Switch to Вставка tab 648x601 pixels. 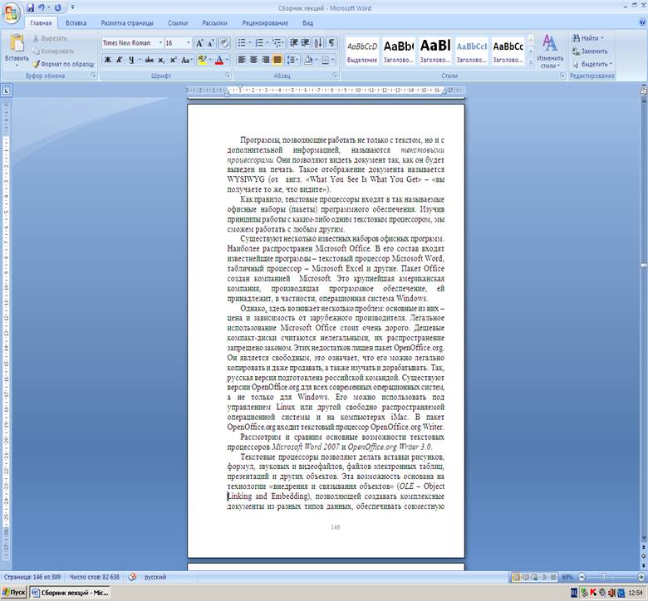[76, 23]
